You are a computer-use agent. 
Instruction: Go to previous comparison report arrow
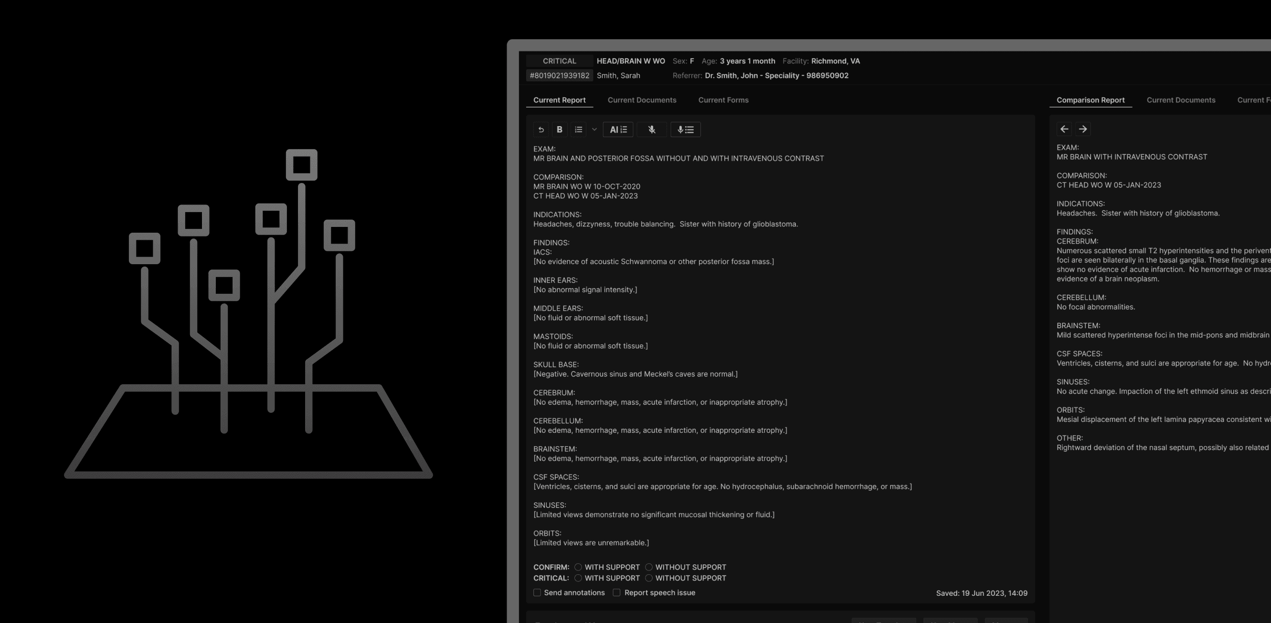click(1064, 129)
